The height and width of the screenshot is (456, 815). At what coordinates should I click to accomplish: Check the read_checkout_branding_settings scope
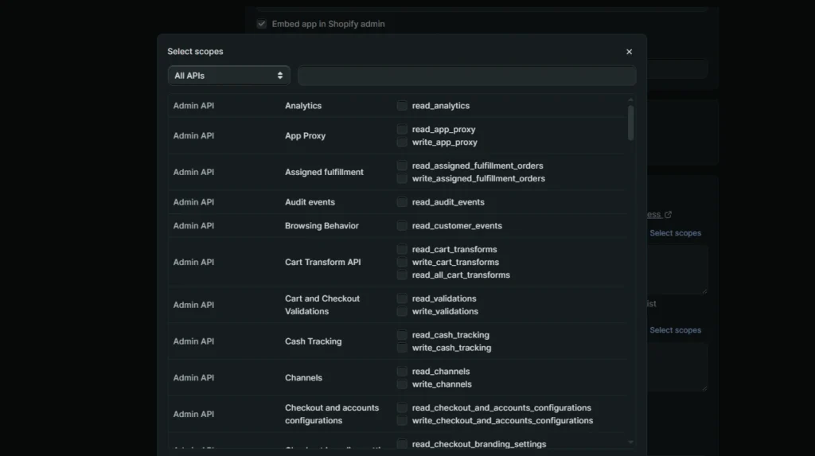coord(402,444)
